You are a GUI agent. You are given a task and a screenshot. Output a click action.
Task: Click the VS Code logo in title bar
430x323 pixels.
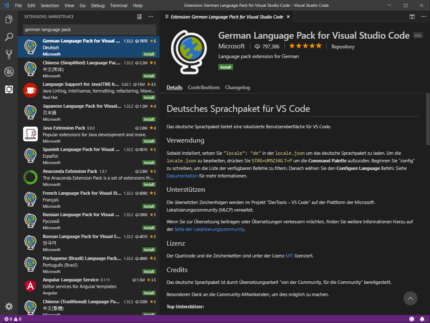tap(7, 5)
